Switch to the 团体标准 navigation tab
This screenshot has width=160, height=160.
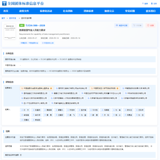click(x=89, y=11)
